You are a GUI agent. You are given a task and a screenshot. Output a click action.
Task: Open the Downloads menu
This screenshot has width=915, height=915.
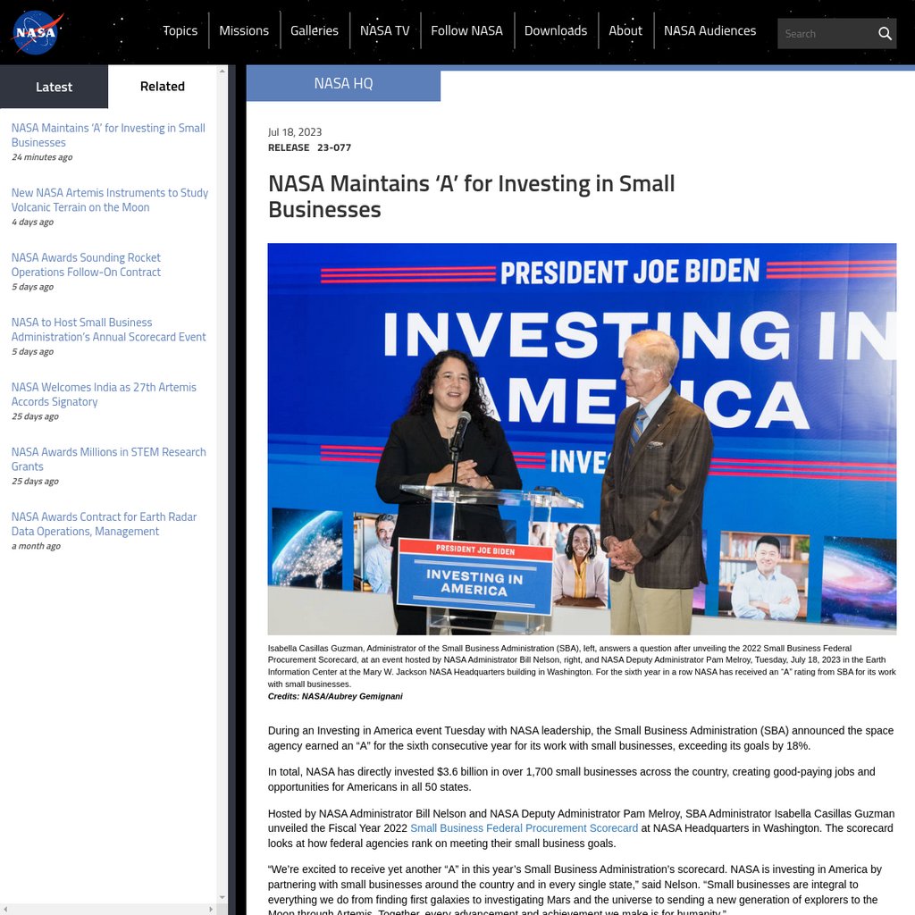pos(556,30)
